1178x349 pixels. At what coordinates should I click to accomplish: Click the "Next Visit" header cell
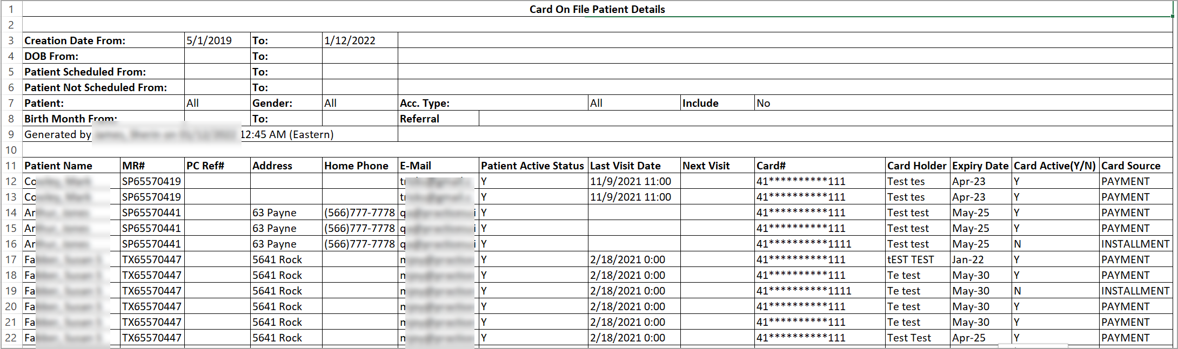click(x=706, y=166)
